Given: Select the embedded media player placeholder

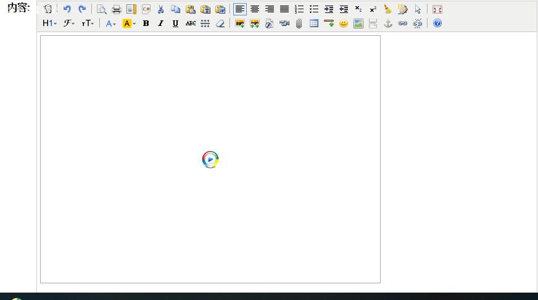Looking at the screenshot, I should coord(210,159).
